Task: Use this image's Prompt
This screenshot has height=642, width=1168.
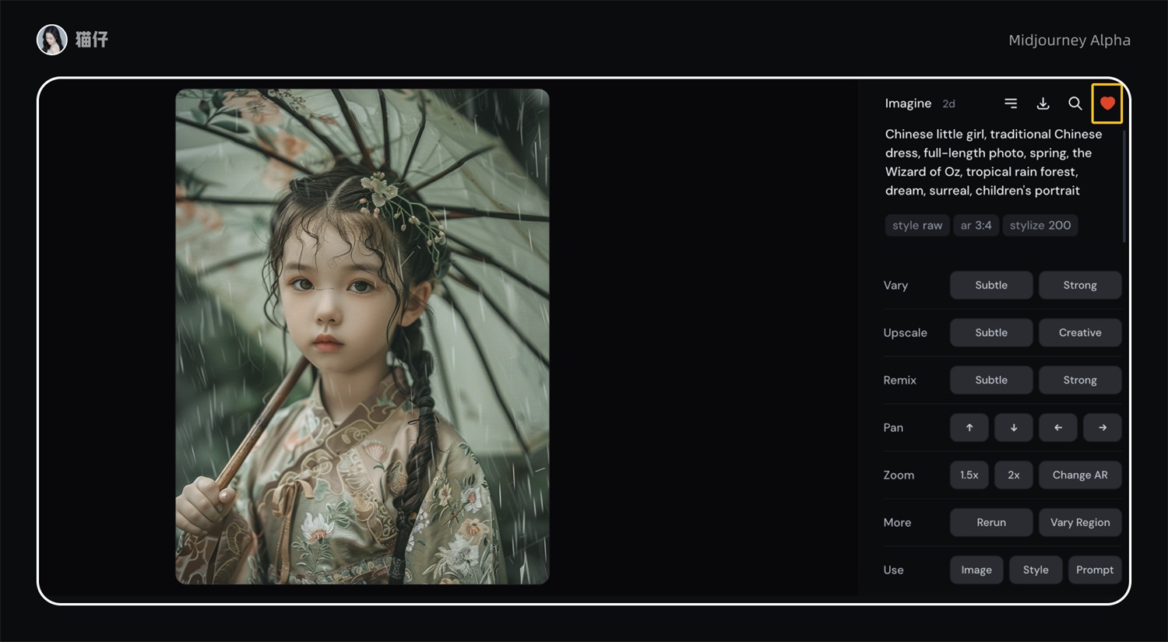Action: pyautogui.click(x=1094, y=570)
